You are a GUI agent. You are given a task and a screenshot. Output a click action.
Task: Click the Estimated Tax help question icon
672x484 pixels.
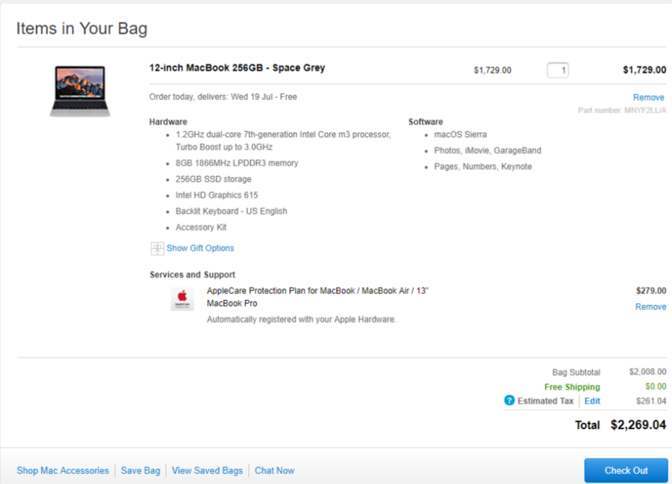click(x=509, y=400)
